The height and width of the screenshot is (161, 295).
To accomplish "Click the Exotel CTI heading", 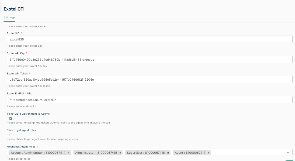I will click(x=14, y=9).
